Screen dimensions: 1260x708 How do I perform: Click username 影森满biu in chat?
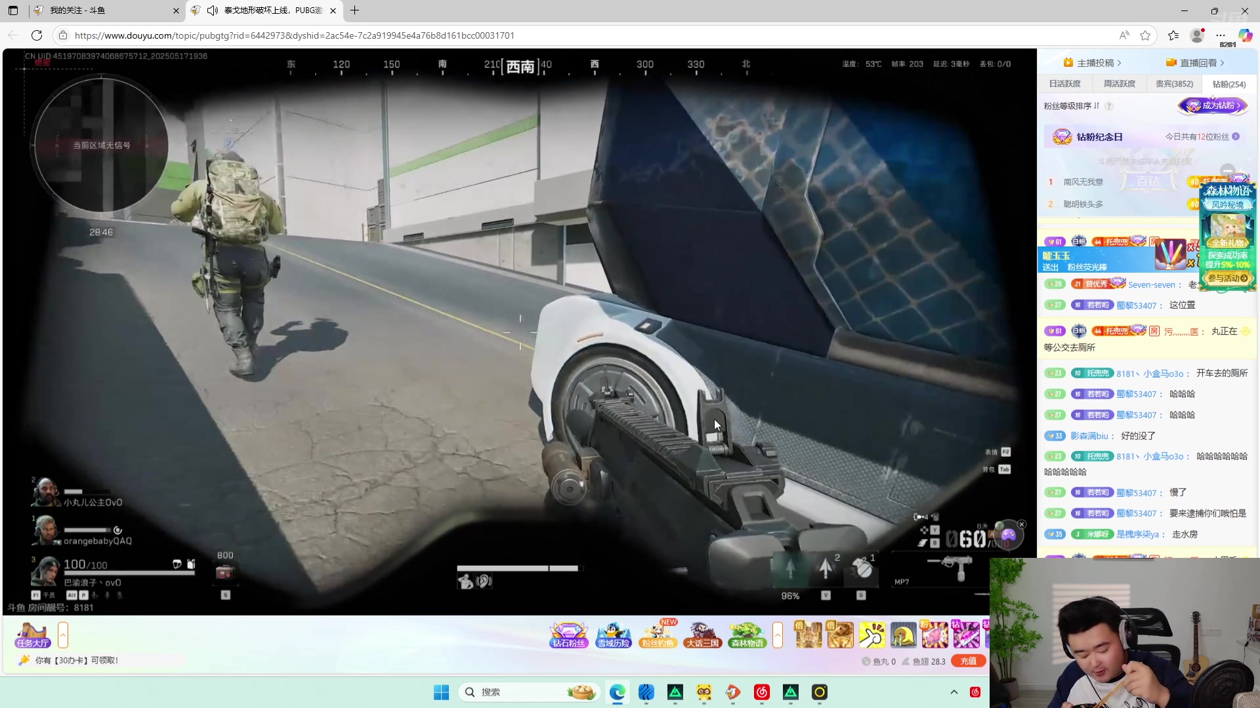point(1089,436)
